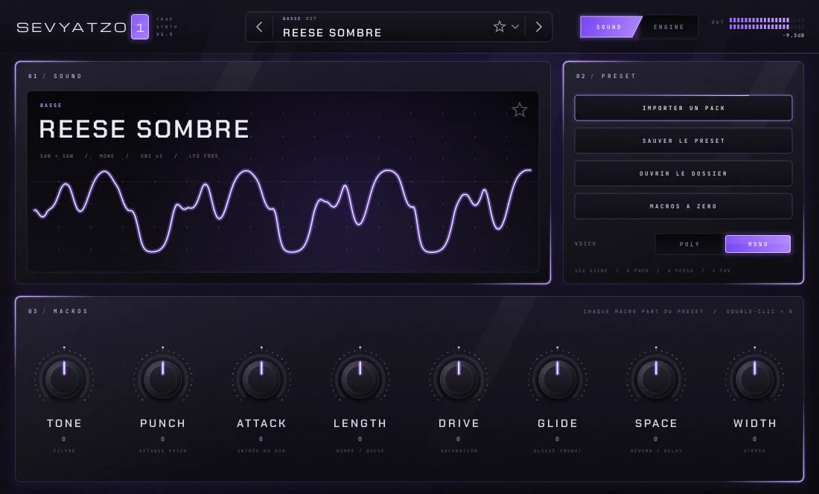Click Ouvrir le Dossier button
The height and width of the screenshot is (494, 819).
[683, 173]
